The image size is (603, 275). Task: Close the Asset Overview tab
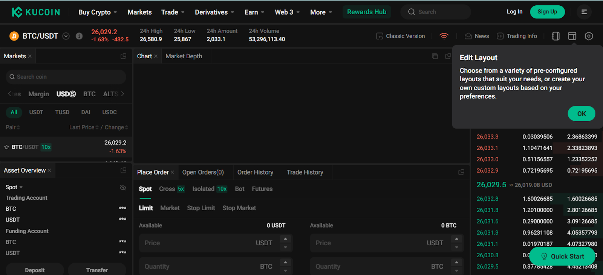(x=49, y=170)
